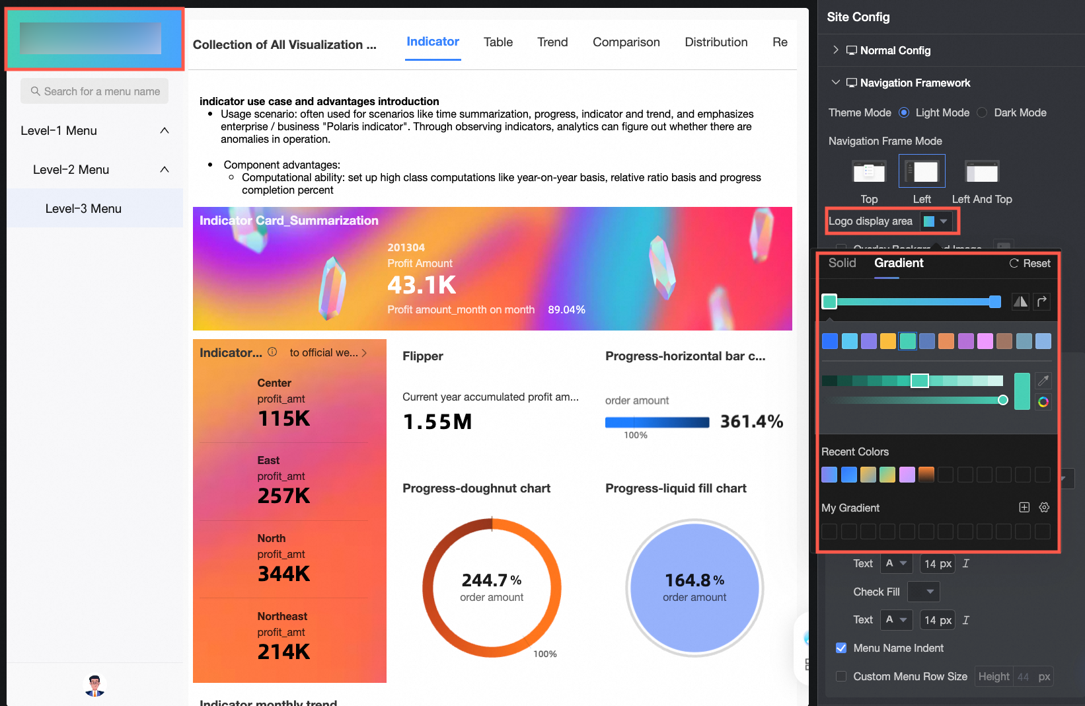
Task: Click the 'Progress-liquid fill chart' title
Action: 676,489
